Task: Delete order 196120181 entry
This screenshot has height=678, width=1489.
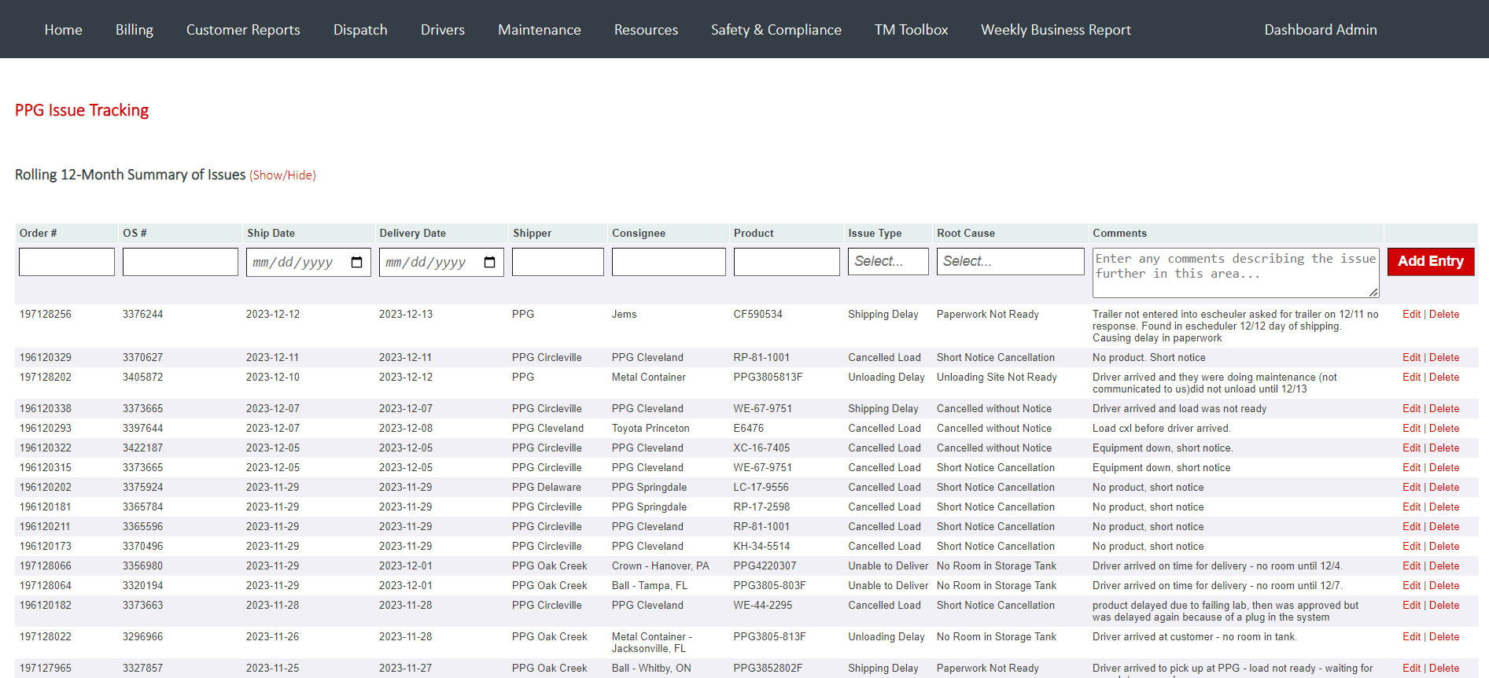Action: pyautogui.click(x=1444, y=507)
